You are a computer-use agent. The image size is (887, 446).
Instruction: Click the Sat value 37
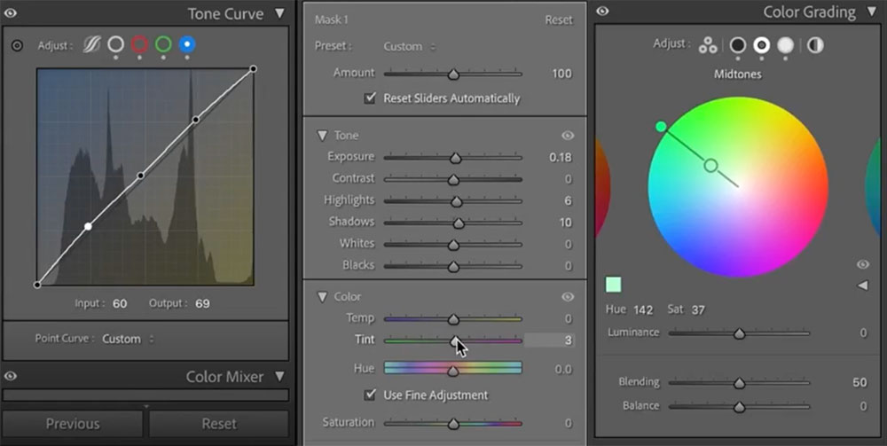[698, 309]
